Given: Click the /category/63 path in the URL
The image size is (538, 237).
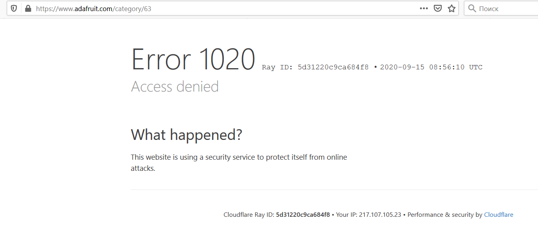Looking at the screenshot, I should [x=133, y=8].
